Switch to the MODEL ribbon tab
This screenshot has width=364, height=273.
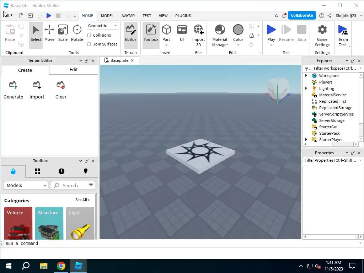tap(107, 16)
